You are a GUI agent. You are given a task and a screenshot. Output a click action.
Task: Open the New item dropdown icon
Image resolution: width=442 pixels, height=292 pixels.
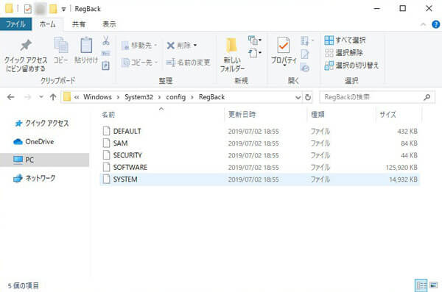coord(255,40)
